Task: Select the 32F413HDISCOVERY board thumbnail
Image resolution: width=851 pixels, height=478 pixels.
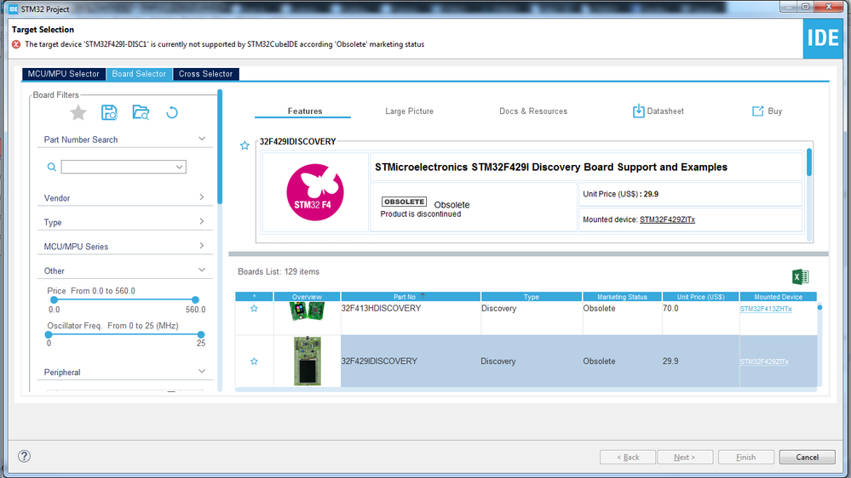Action: [x=307, y=311]
